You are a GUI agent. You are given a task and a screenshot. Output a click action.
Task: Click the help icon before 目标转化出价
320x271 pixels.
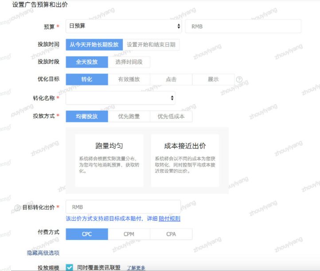click(x=18, y=207)
